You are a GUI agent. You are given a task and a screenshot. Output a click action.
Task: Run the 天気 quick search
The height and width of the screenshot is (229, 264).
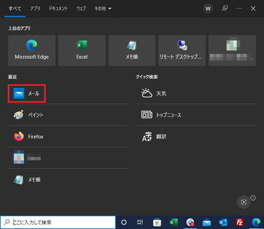[x=196, y=94]
